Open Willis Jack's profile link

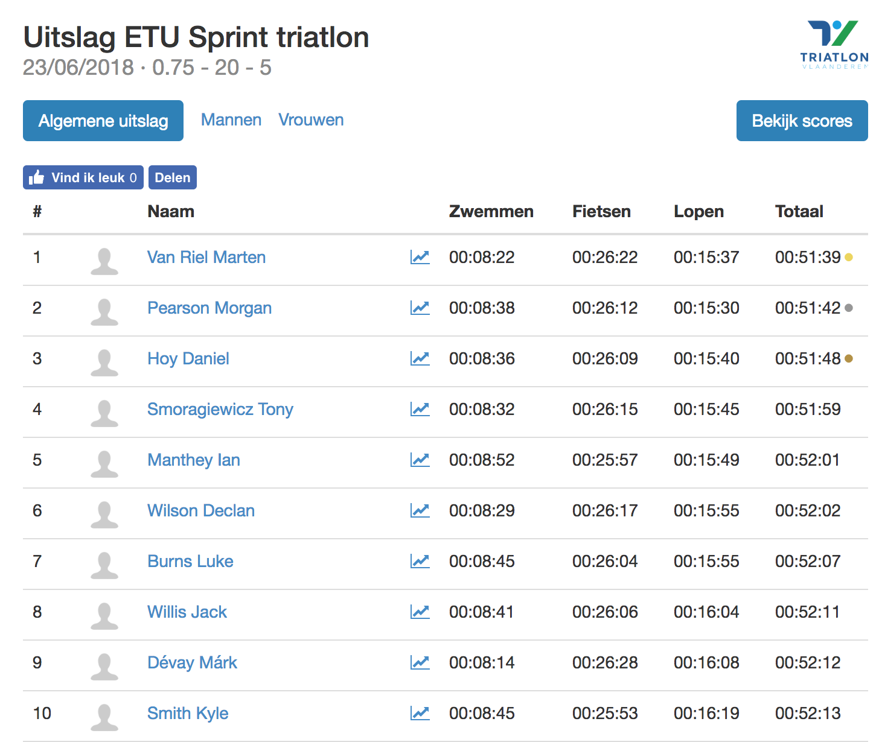[187, 612]
